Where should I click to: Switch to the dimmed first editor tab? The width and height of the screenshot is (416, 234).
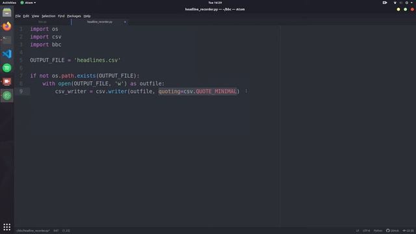42,22
